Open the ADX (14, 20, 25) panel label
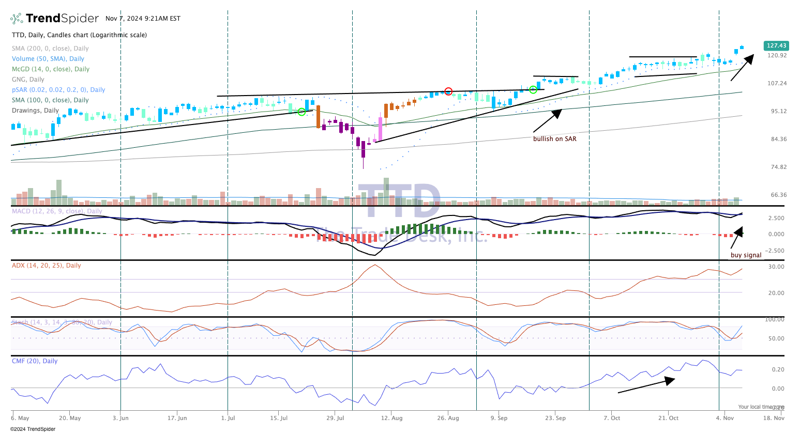This screenshot has width=800, height=434. [x=47, y=266]
